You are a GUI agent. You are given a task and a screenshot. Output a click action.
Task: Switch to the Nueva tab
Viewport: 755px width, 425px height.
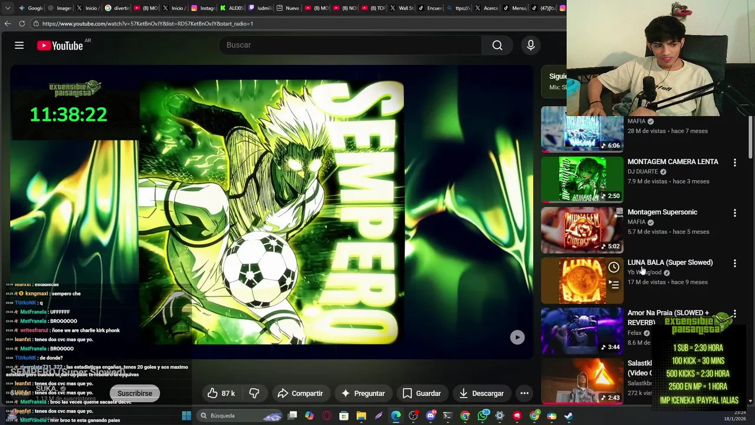[x=288, y=8]
